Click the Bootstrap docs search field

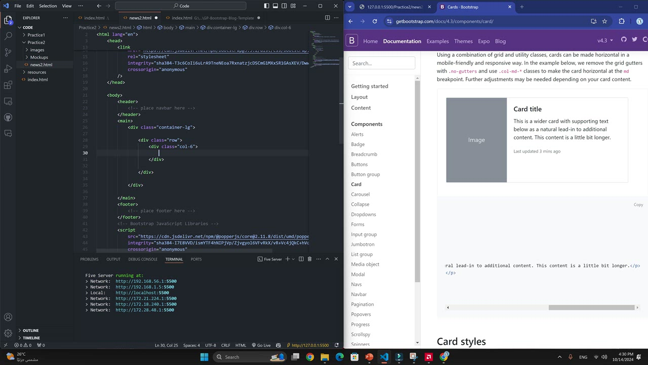pyautogui.click(x=382, y=63)
